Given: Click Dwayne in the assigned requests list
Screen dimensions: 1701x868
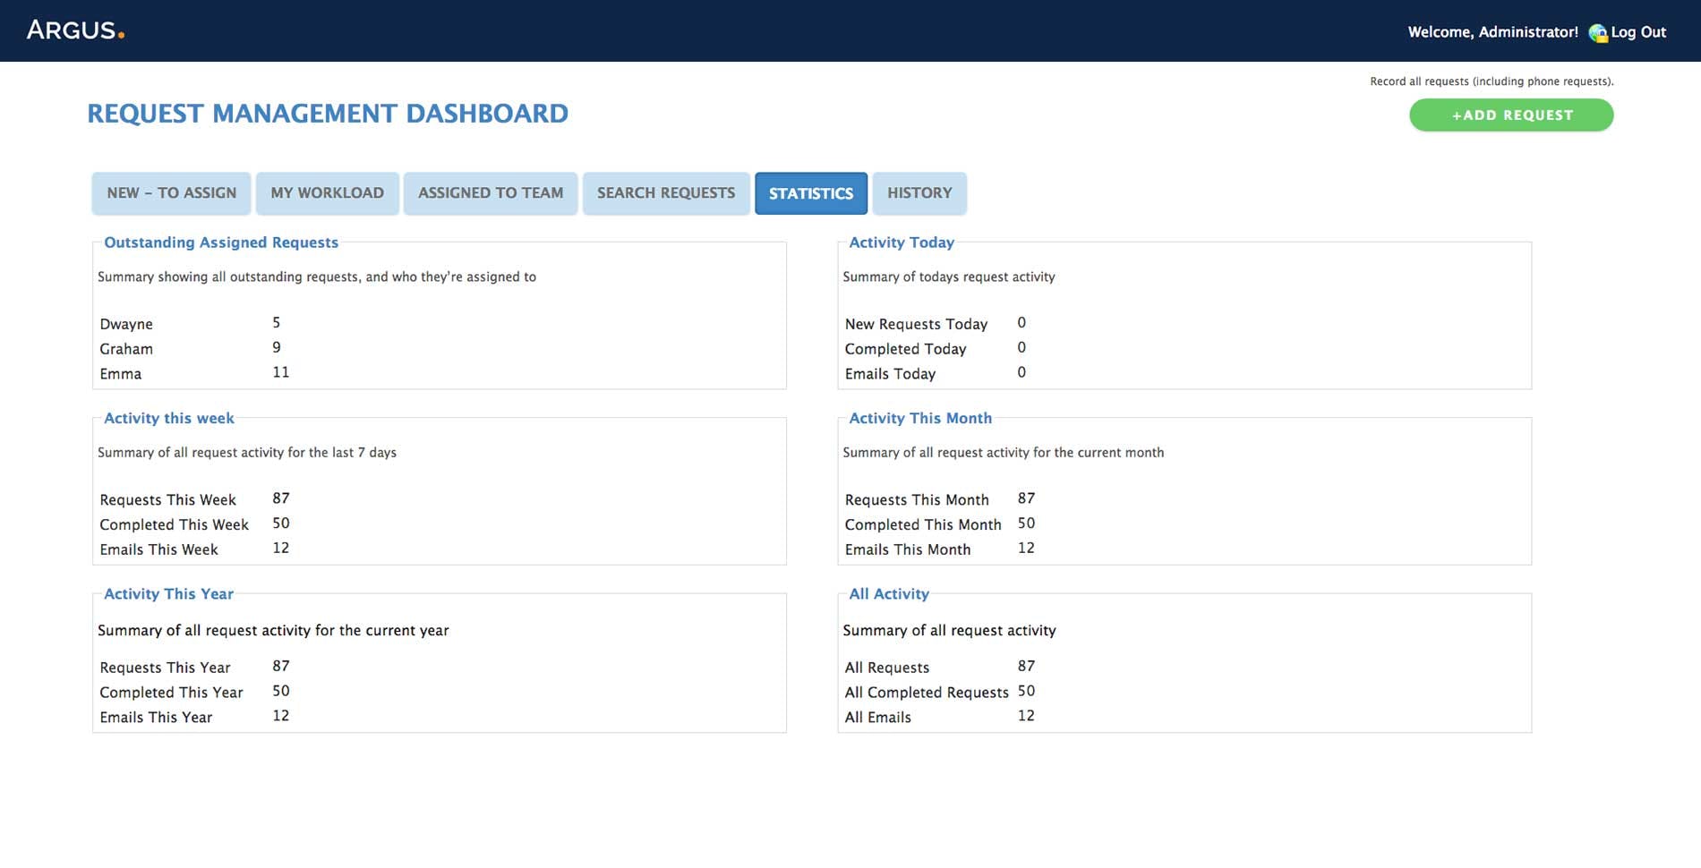Looking at the screenshot, I should tap(127, 324).
